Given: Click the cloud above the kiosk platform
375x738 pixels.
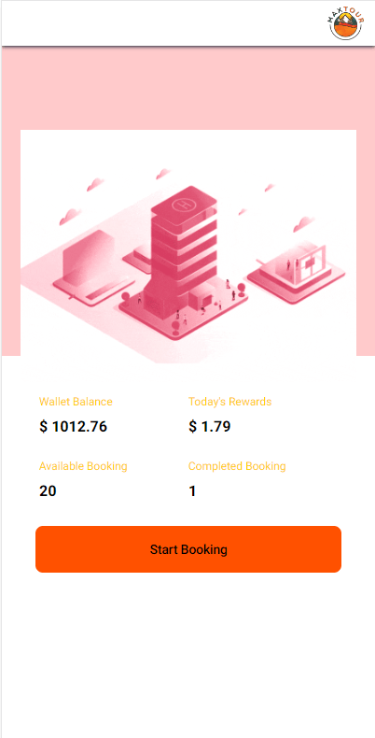Looking at the screenshot, I should [x=304, y=223].
